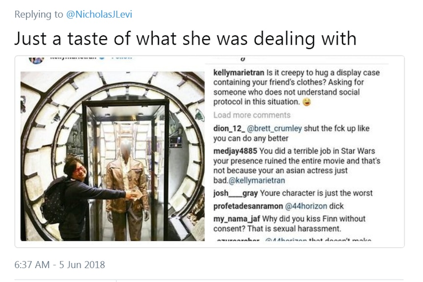Open commenter medjay4885 username
The height and width of the screenshot is (282, 423).
[x=235, y=151]
